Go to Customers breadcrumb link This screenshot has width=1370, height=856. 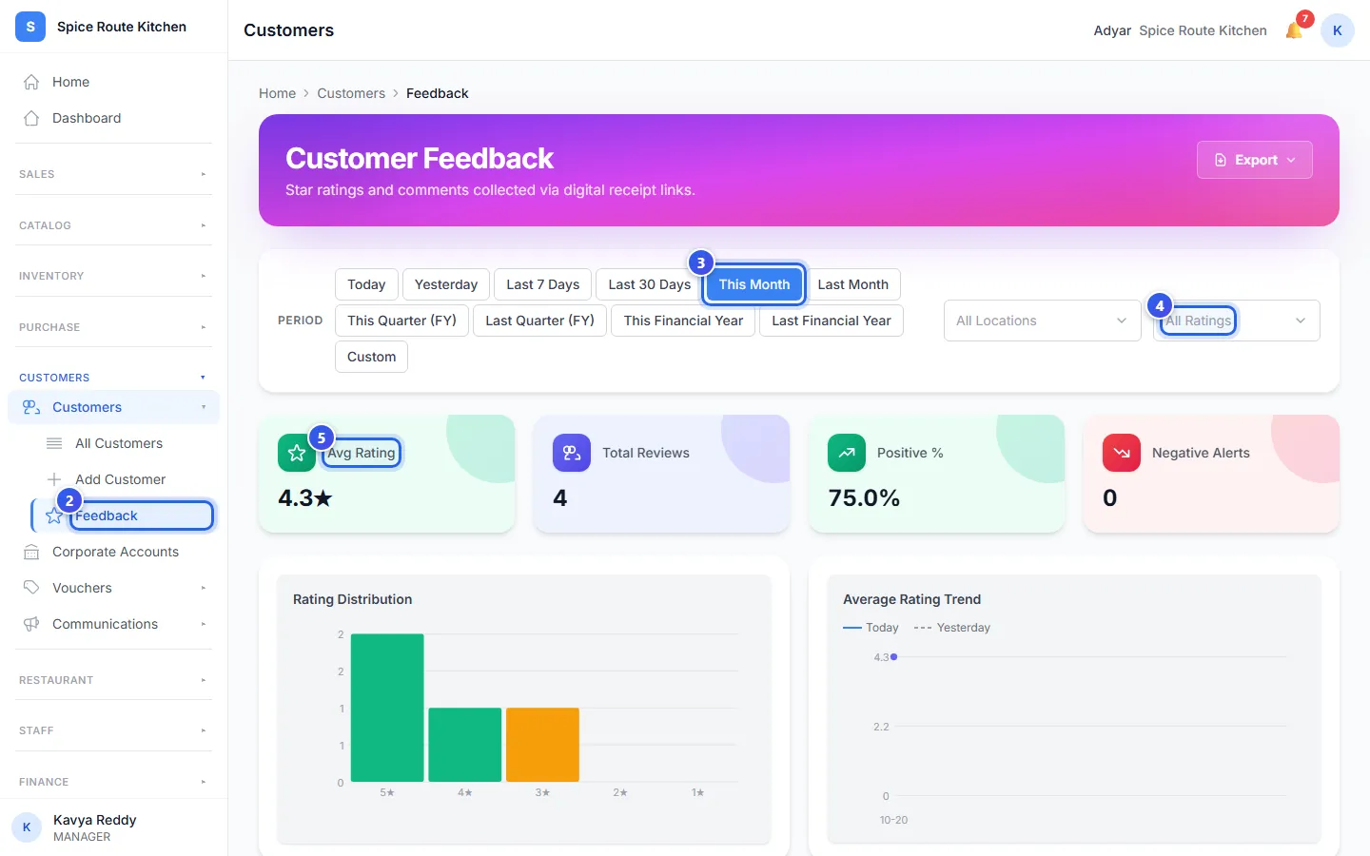click(x=351, y=93)
